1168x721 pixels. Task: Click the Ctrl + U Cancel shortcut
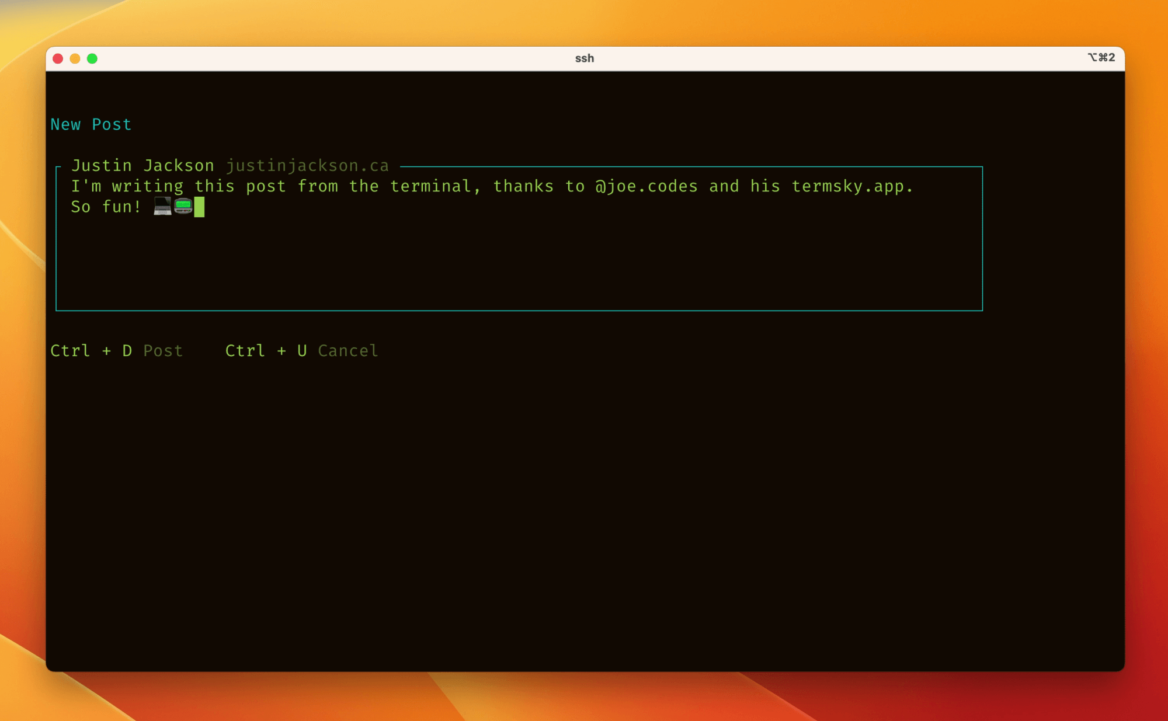click(x=302, y=351)
